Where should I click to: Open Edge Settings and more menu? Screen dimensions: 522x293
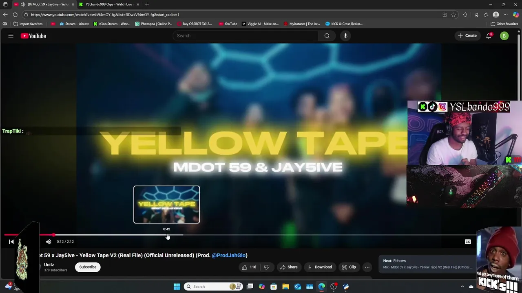pos(506,15)
